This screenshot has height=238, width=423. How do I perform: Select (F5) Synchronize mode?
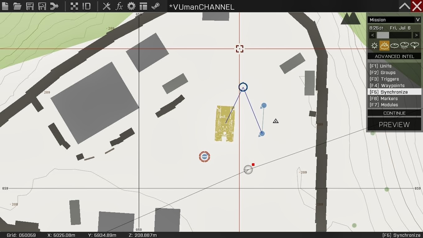coord(394,92)
